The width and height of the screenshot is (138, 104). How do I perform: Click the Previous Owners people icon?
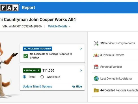pos(96,55)
